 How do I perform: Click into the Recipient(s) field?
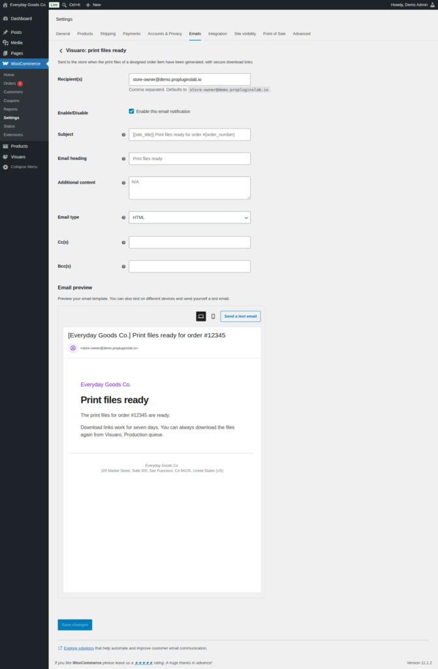pos(189,79)
